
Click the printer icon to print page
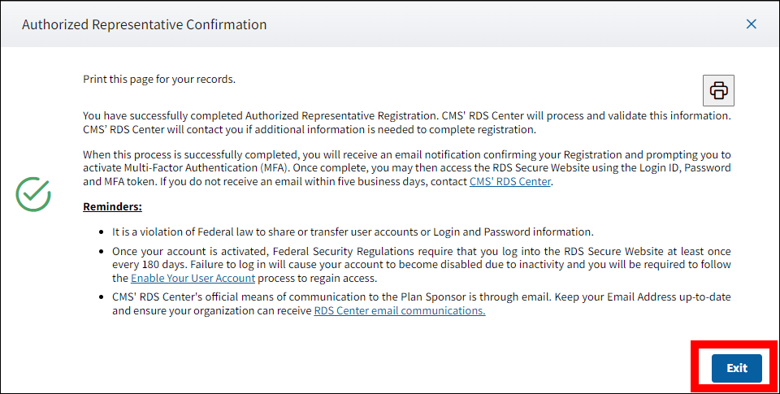pyautogui.click(x=718, y=90)
